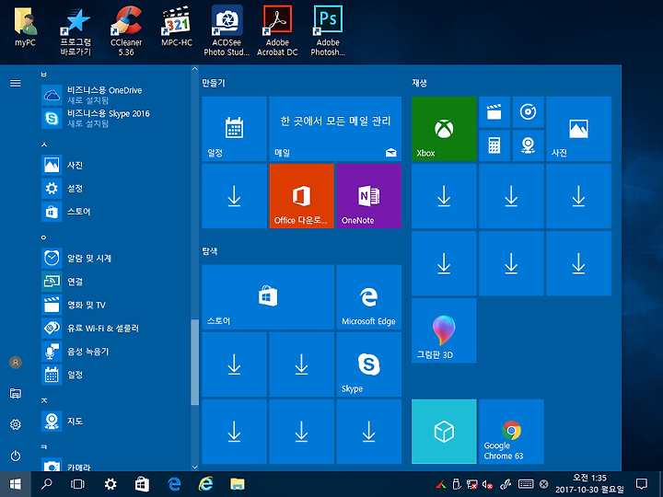The width and height of the screenshot is (663, 497).
Task: Open the small Movies clapperboard tile
Action: click(494, 112)
